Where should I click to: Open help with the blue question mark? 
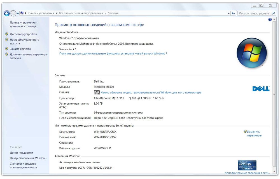(x=270, y=19)
